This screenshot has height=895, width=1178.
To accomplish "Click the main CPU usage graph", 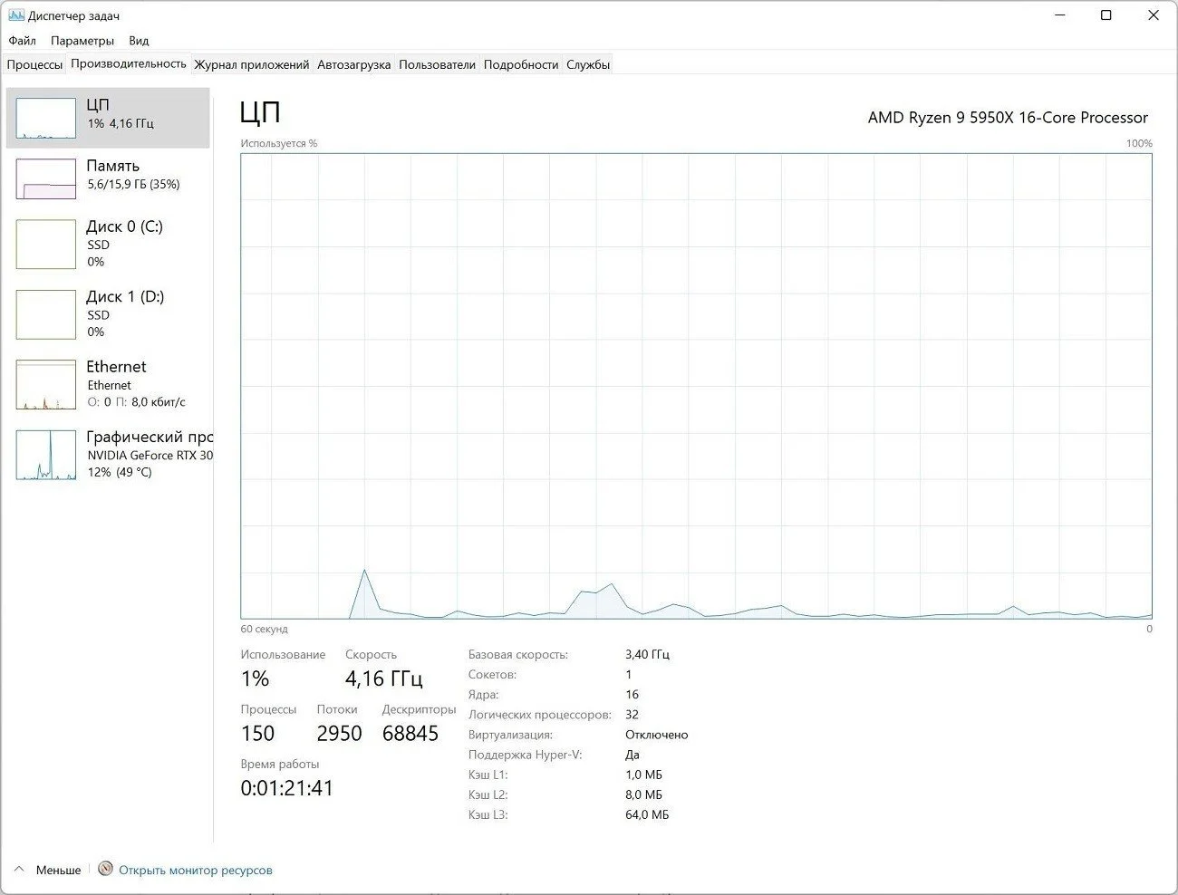I will point(696,386).
